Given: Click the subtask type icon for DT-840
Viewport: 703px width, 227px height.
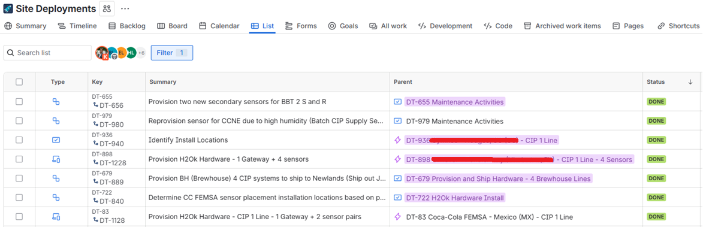Looking at the screenshot, I should pos(56,198).
